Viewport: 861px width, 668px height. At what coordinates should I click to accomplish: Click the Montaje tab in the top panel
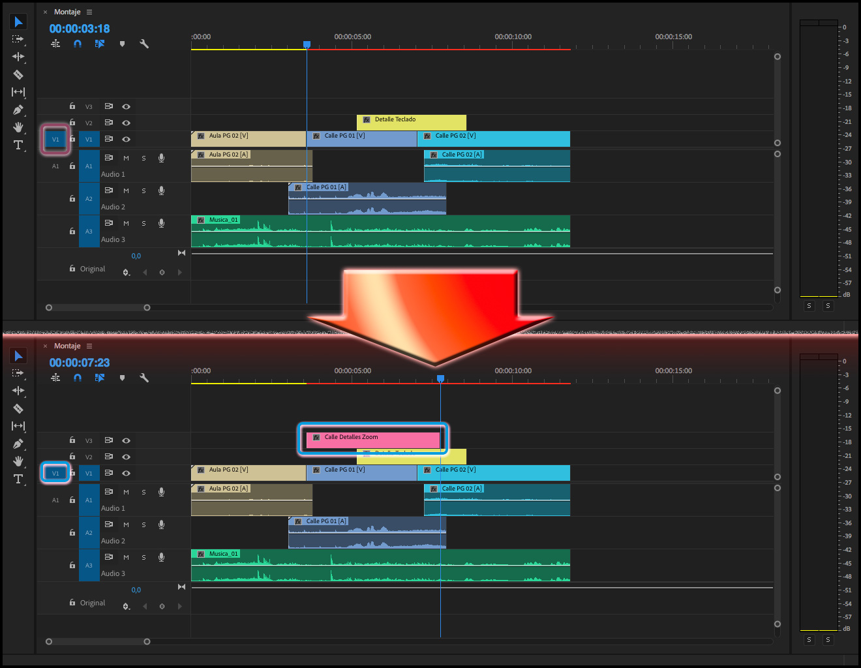(67, 12)
